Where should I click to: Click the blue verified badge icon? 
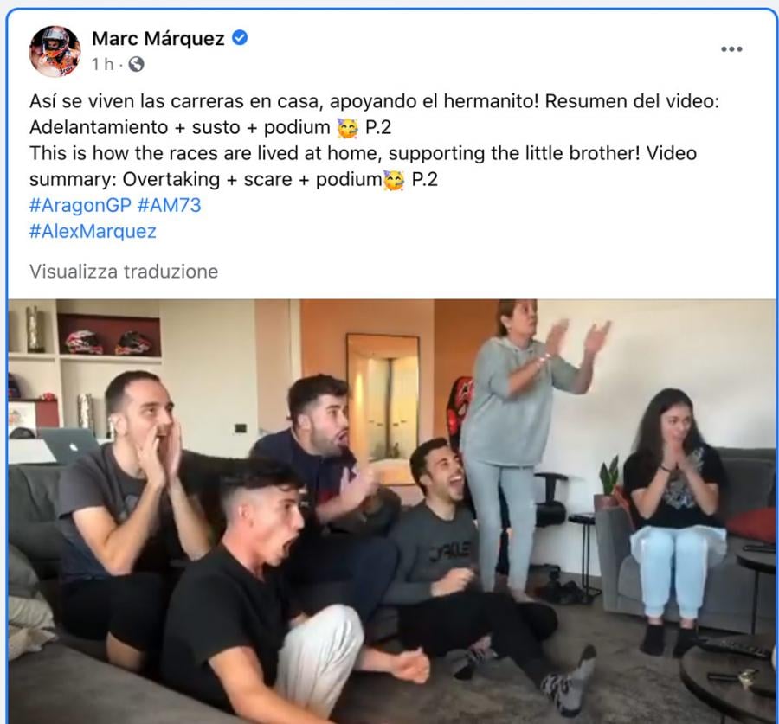pyautogui.click(x=240, y=38)
